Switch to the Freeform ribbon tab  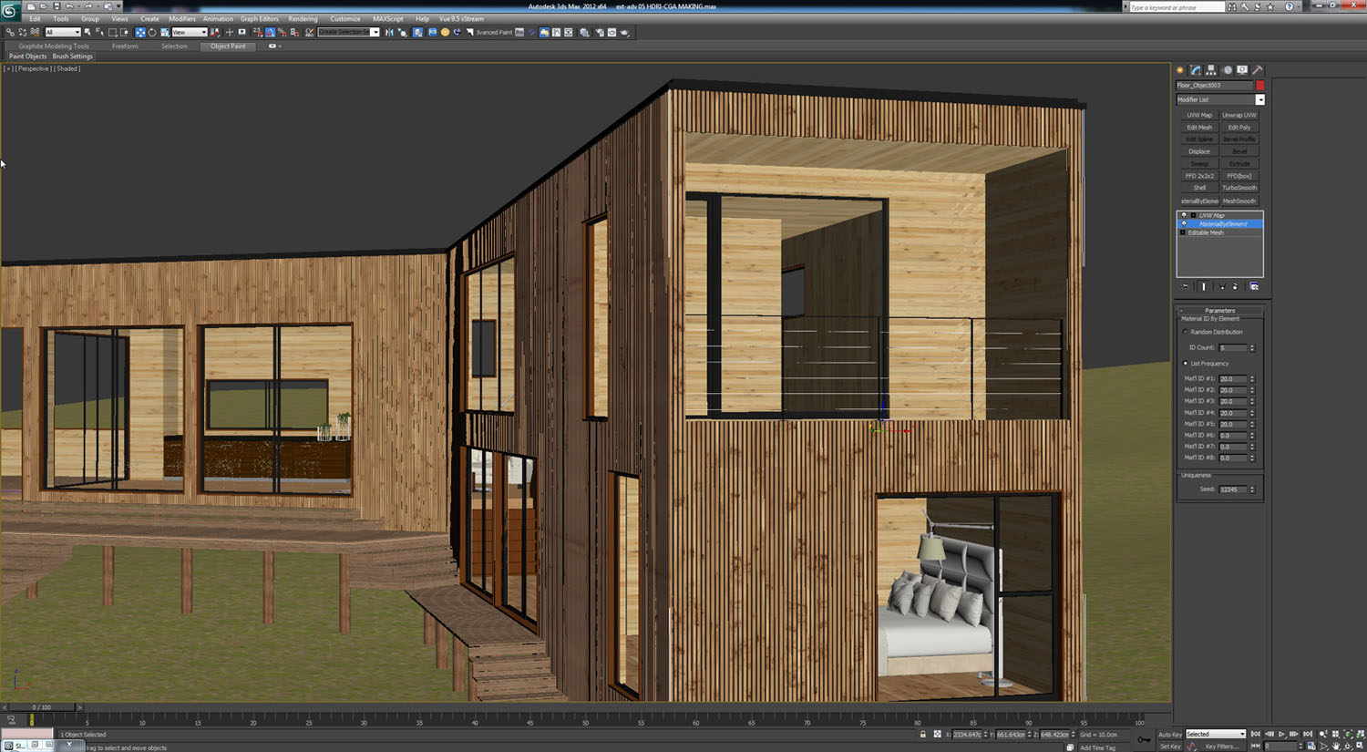125,46
